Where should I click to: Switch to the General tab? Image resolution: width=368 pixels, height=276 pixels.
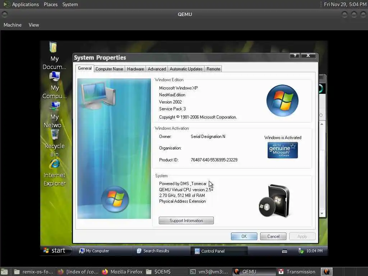[x=85, y=68]
